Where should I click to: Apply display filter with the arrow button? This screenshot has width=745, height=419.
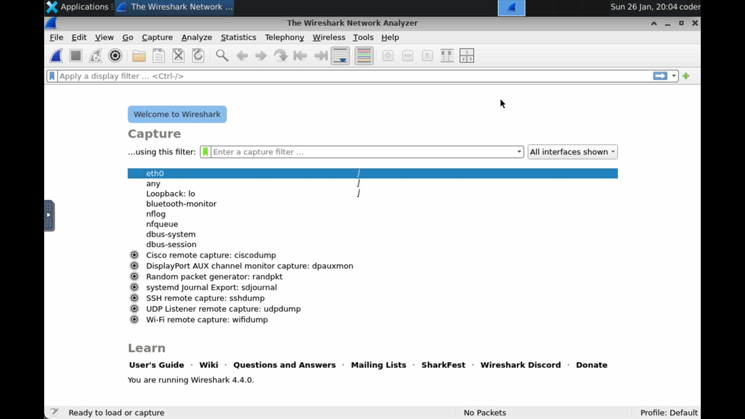[660, 76]
